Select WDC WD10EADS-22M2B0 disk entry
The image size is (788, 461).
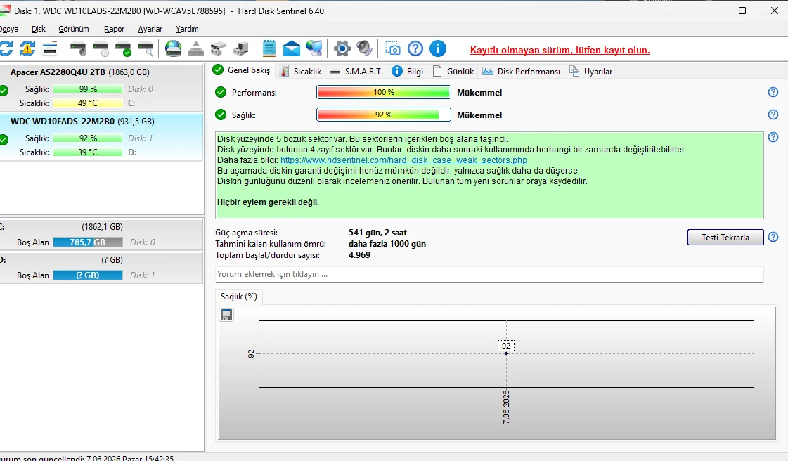click(101, 136)
